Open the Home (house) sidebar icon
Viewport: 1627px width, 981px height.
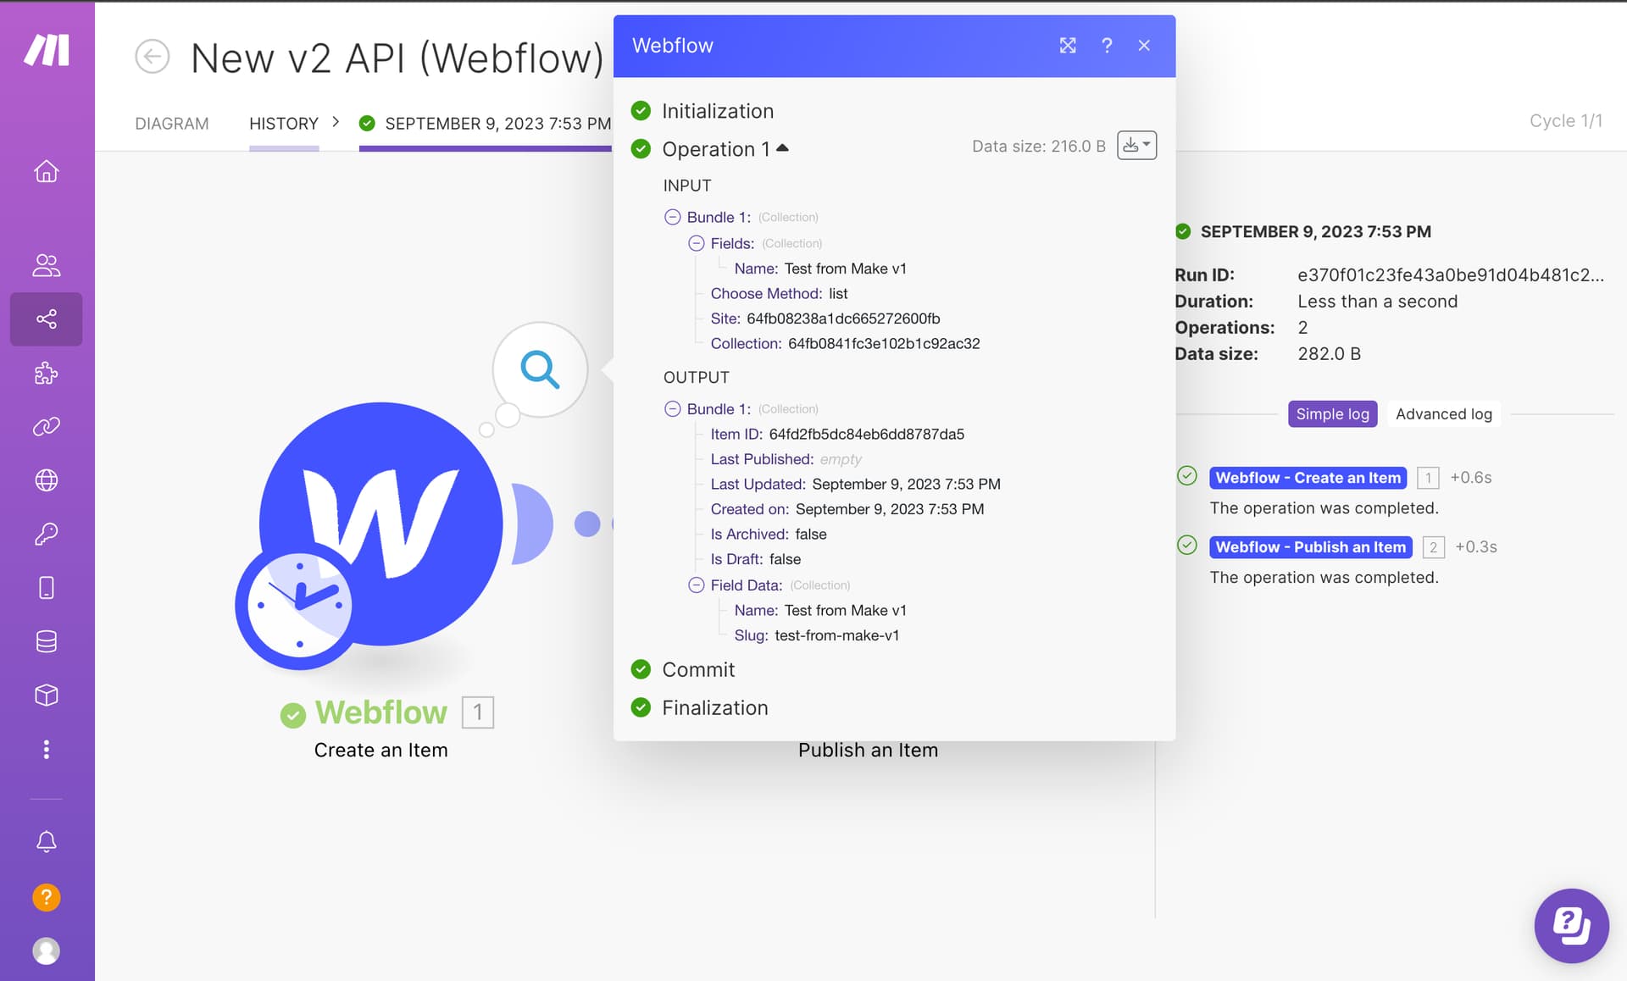point(47,171)
